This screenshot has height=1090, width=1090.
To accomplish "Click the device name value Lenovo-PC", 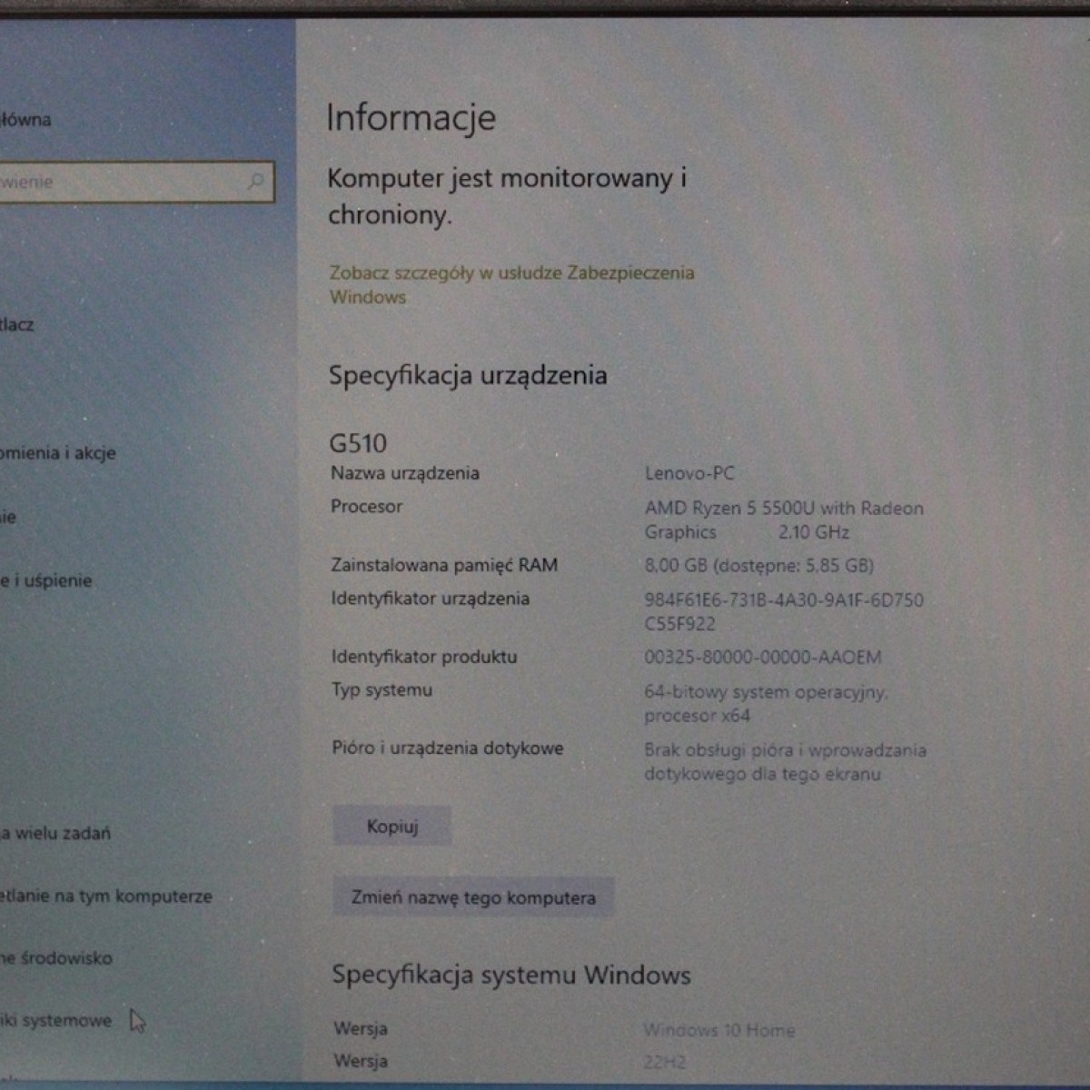I will coord(689,472).
